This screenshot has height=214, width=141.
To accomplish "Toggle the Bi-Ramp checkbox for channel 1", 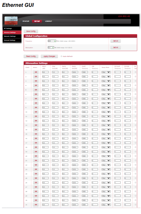I will [x=136, y=72].
